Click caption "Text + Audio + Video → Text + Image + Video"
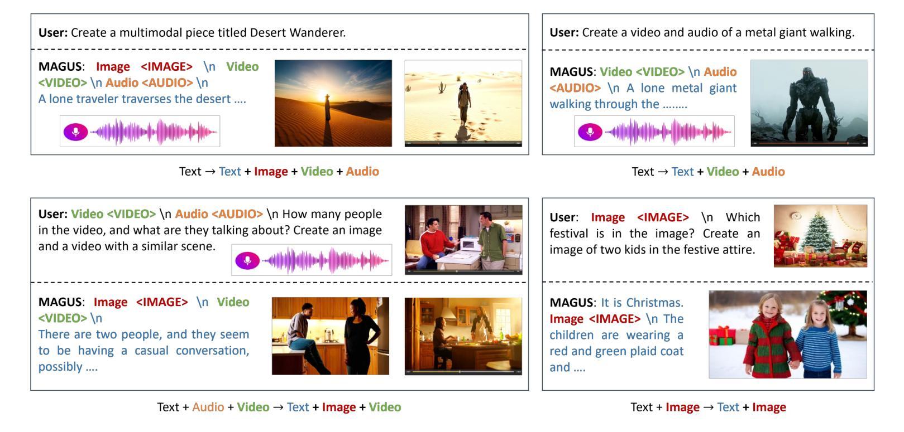 tap(279, 407)
